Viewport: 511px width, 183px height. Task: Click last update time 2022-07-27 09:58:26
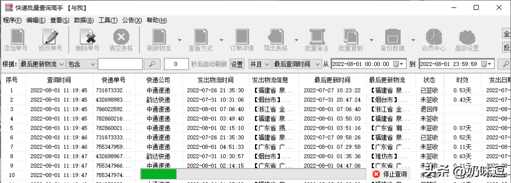point(332,137)
